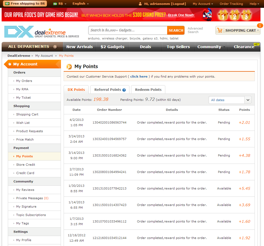Viewport: 264px width, 246px height.
Task: Open the SHOPPING CART dropdown
Action: (238, 30)
